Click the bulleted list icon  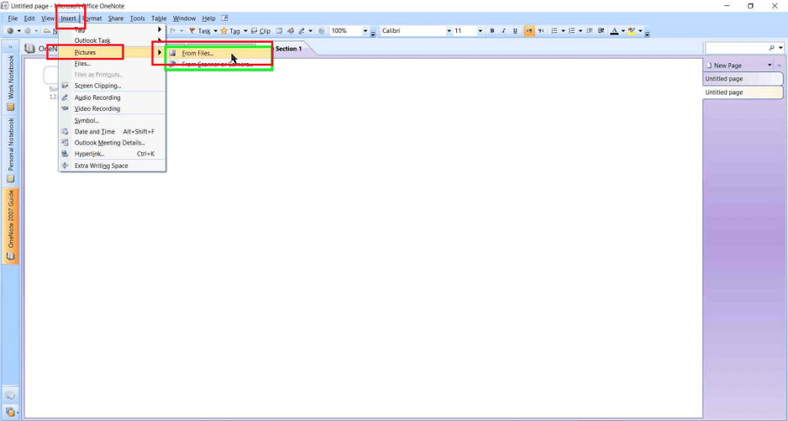pyautogui.click(x=554, y=31)
